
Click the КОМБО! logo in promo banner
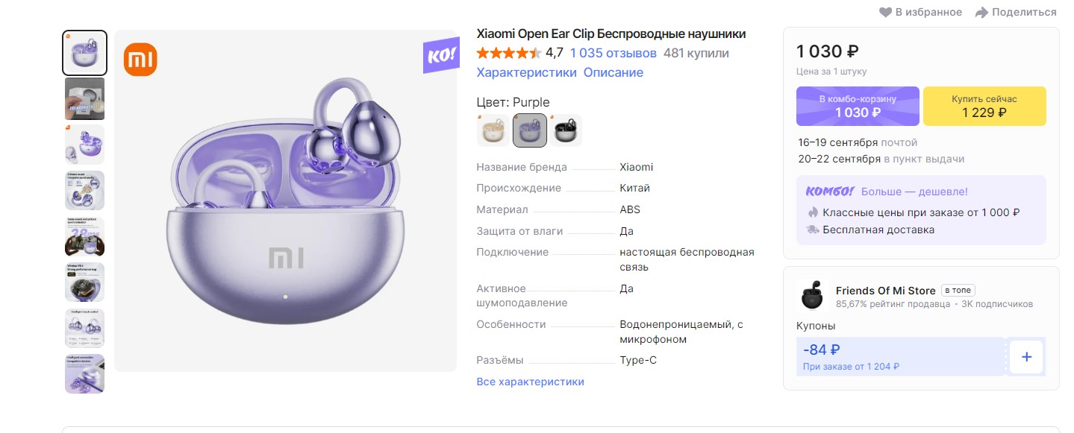(829, 192)
